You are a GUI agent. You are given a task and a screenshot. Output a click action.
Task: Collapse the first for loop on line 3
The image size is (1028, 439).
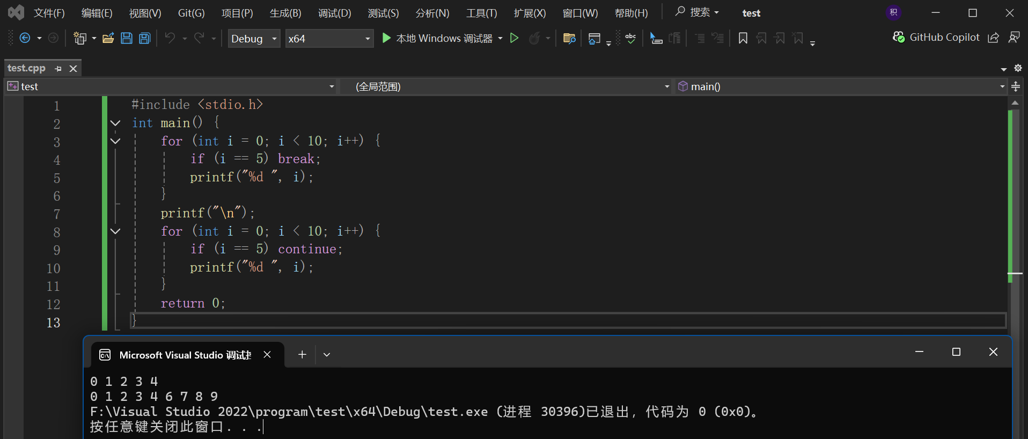(x=115, y=141)
